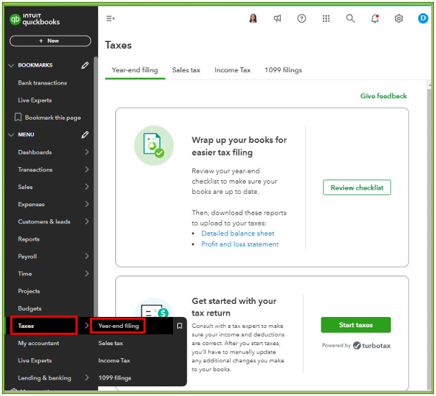
Task: Expand Lending & banking submenu chevron
Action: pyautogui.click(x=87, y=377)
